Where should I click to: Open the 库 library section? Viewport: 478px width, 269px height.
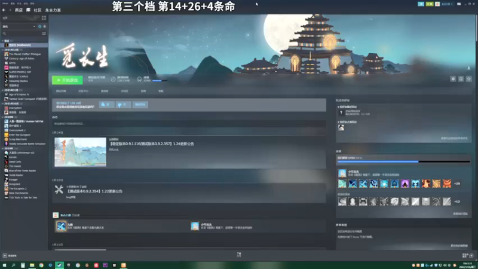(x=28, y=10)
